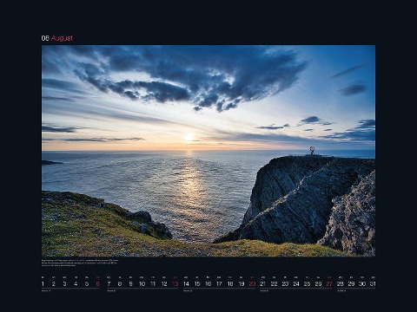Viewport: 417px width, 312px height.
Task: Pick the red Sunday date 6
Action: [x=97, y=283]
